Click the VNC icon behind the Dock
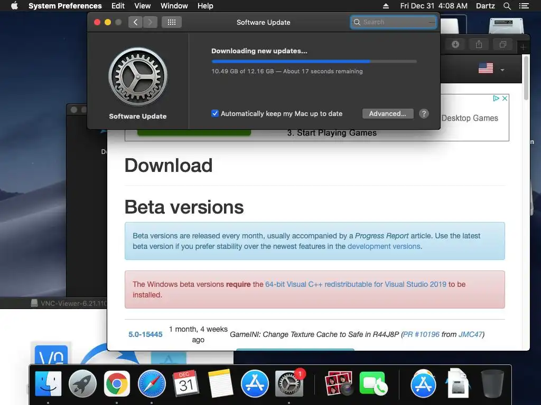The image size is (541, 405). click(x=51, y=355)
